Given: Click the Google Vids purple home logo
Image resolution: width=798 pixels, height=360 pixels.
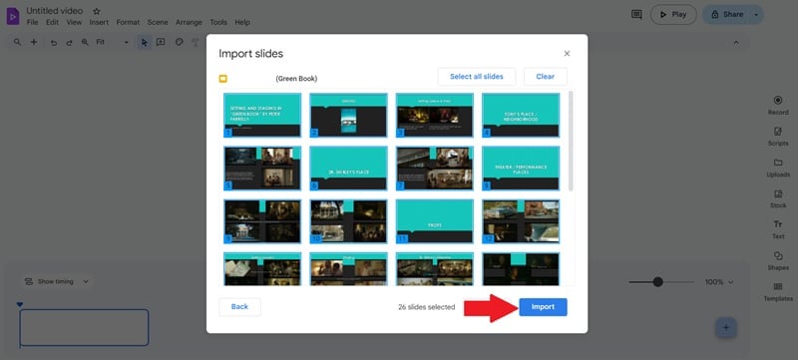Looking at the screenshot, I should click(x=13, y=16).
